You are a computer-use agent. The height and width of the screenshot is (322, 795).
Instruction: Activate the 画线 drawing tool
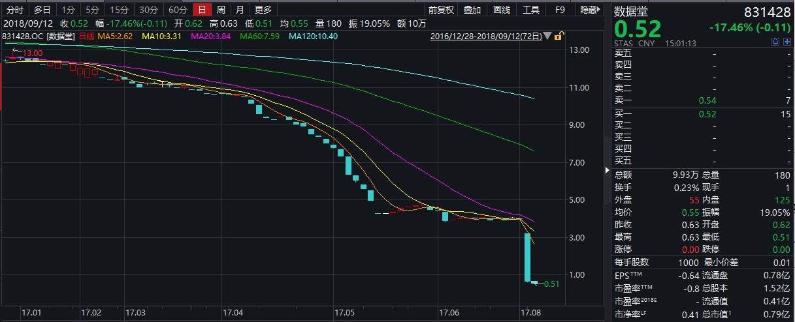click(x=501, y=10)
